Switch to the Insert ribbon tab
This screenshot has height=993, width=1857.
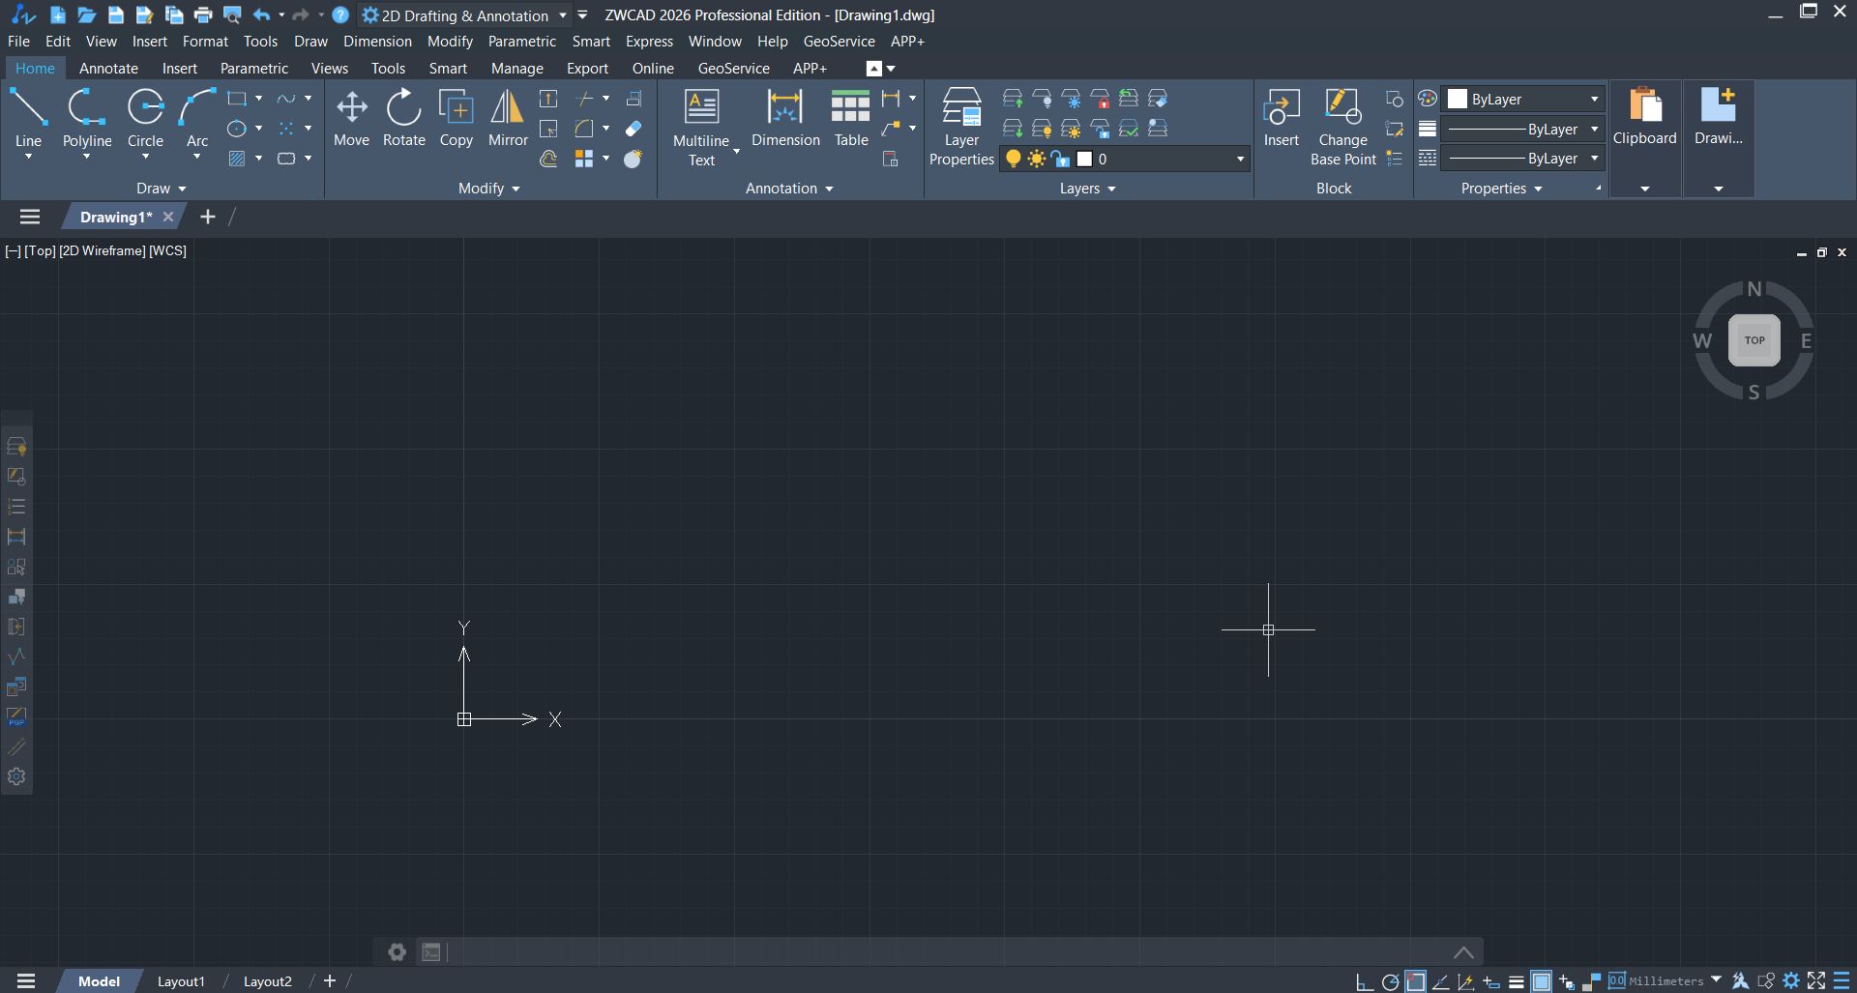(x=180, y=68)
